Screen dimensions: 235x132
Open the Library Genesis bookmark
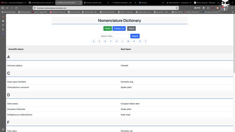(x=74, y=12)
